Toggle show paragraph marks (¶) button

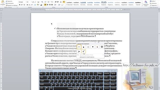(64, 2)
